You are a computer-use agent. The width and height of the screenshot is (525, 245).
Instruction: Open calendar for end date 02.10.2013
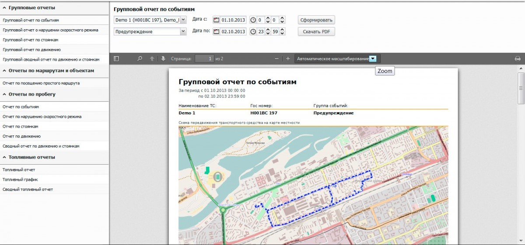(217, 32)
